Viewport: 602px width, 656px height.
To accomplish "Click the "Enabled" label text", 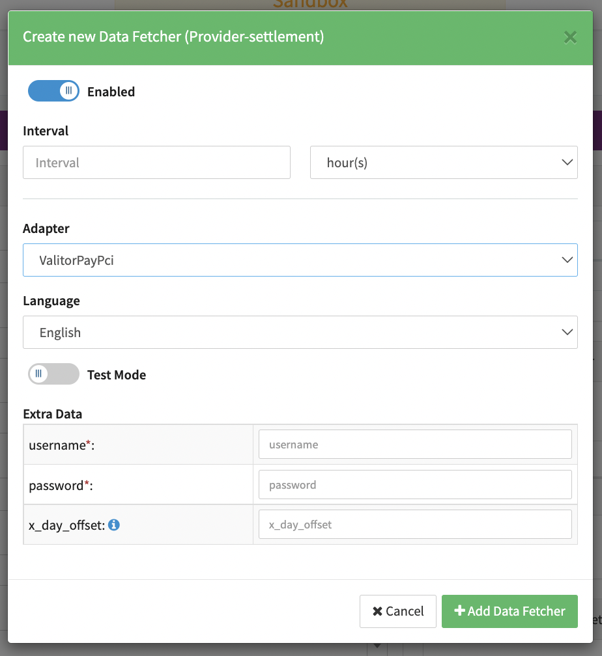I will pyautogui.click(x=111, y=92).
